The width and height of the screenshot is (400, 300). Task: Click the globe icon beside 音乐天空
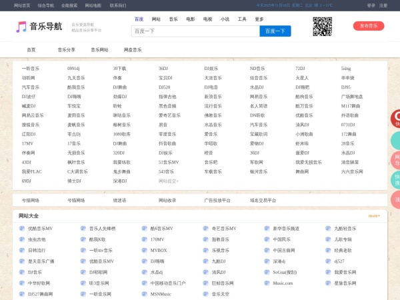coord(205,294)
